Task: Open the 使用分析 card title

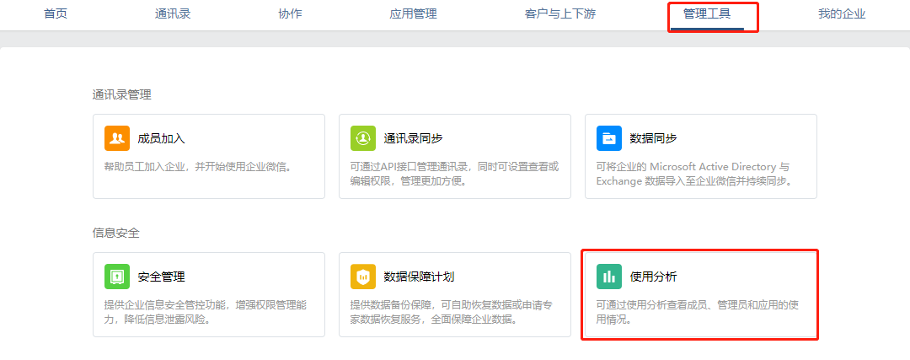Action: (654, 277)
